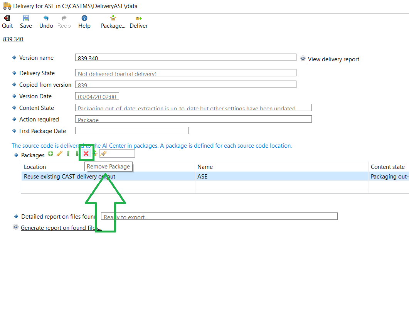Focus the First Package Date field
The height and width of the screenshot is (310, 409).
pyautogui.click(x=131, y=131)
